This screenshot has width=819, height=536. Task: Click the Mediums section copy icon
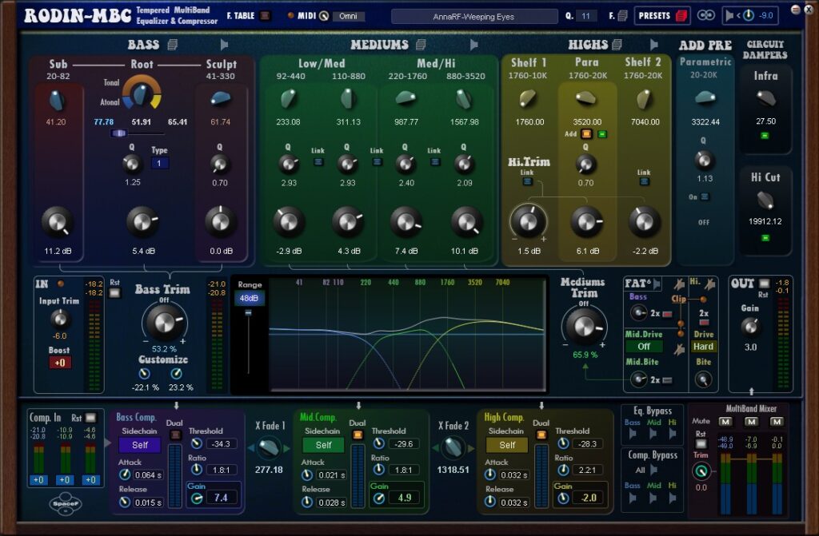pyautogui.click(x=421, y=45)
